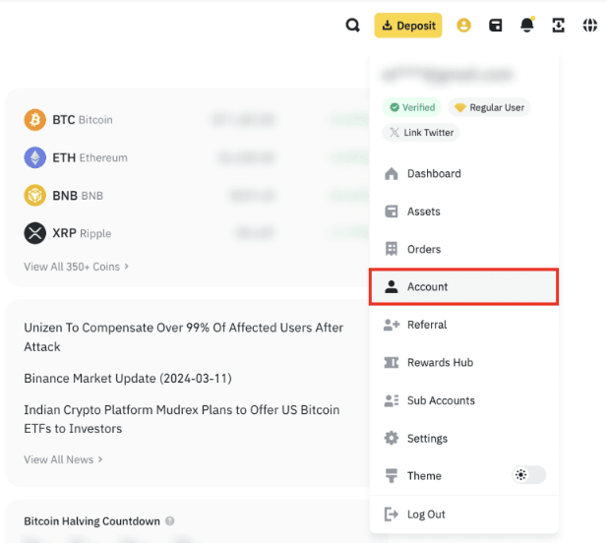Click the Dashboard home icon
The image size is (607, 543).
391,174
